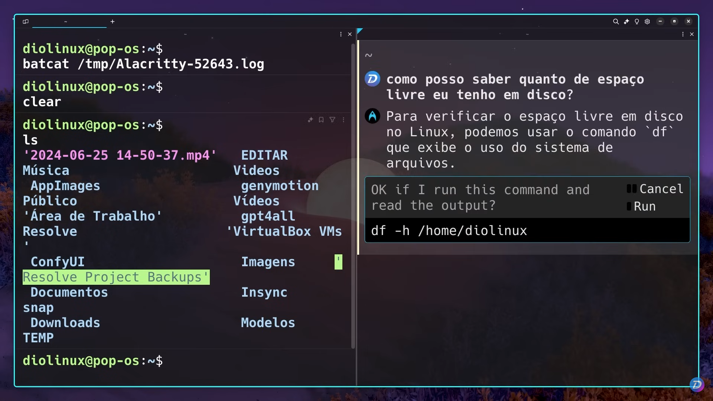Open a new tab with the plus icon
Image resolution: width=713 pixels, height=401 pixels.
(113, 22)
